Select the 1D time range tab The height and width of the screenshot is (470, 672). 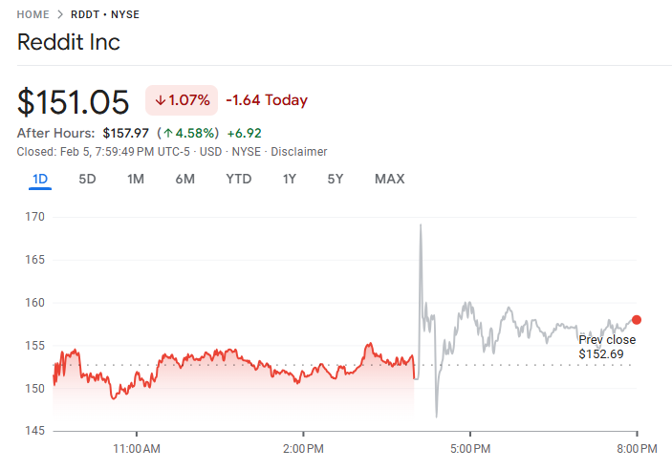(40, 179)
